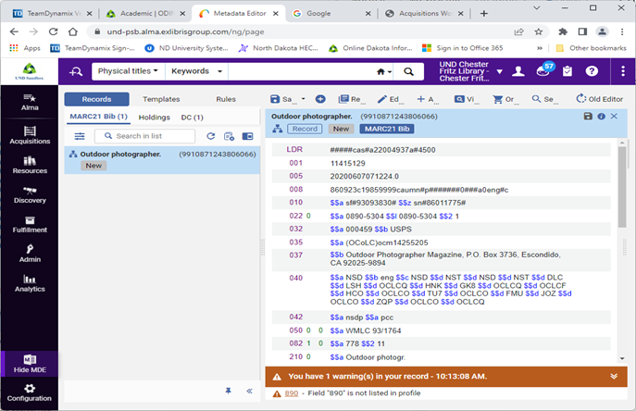Viewport: 636px width, 411px height.
Task: Expand the Physical titles dropdown
Action: click(128, 71)
